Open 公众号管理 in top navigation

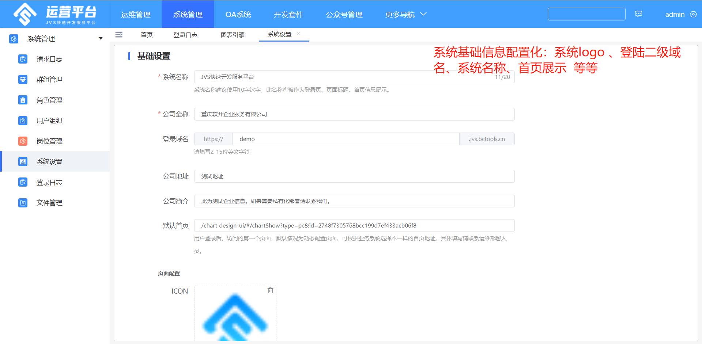[x=344, y=14]
